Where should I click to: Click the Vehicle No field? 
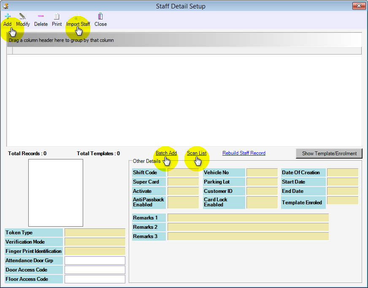coord(262,173)
